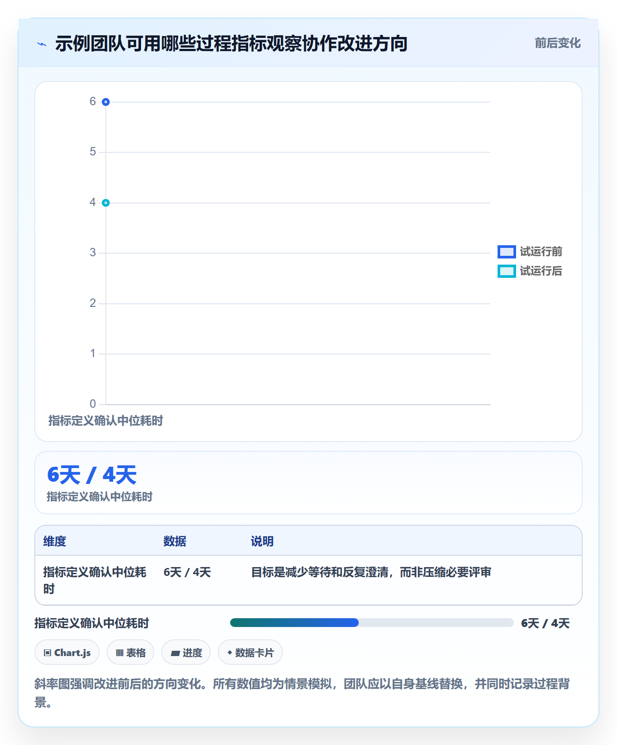617x745 pixels.
Task: Click the diamond icon in 数据卡片 chip
Action: coord(230,652)
